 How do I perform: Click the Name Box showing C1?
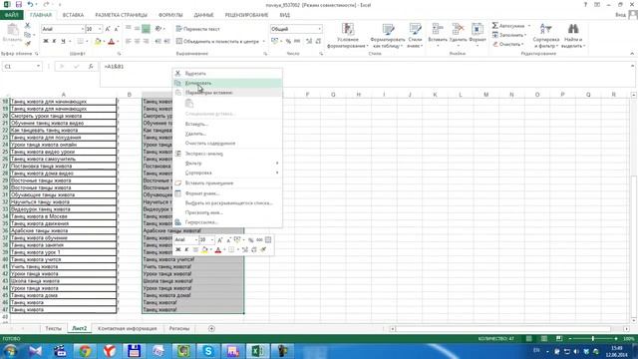click(x=22, y=67)
